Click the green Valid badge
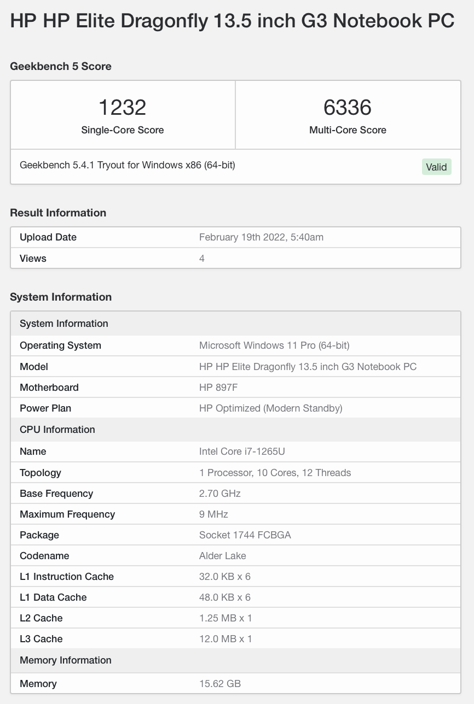The width and height of the screenshot is (474, 704). click(x=436, y=167)
